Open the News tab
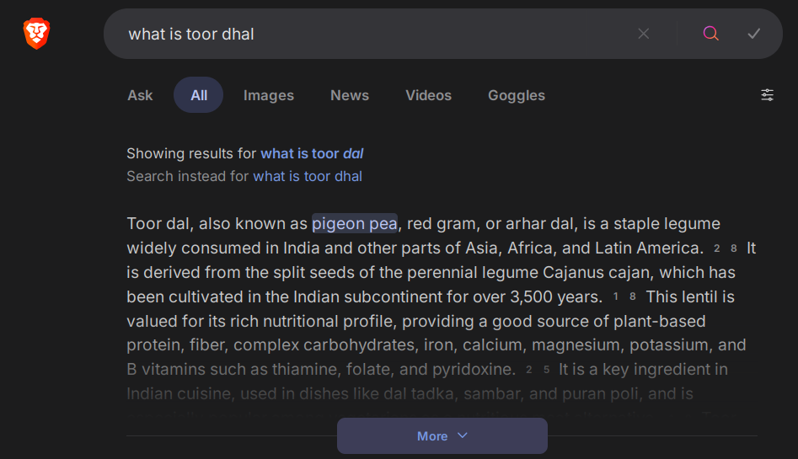Image resolution: width=798 pixels, height=459 pixels. 350,95
